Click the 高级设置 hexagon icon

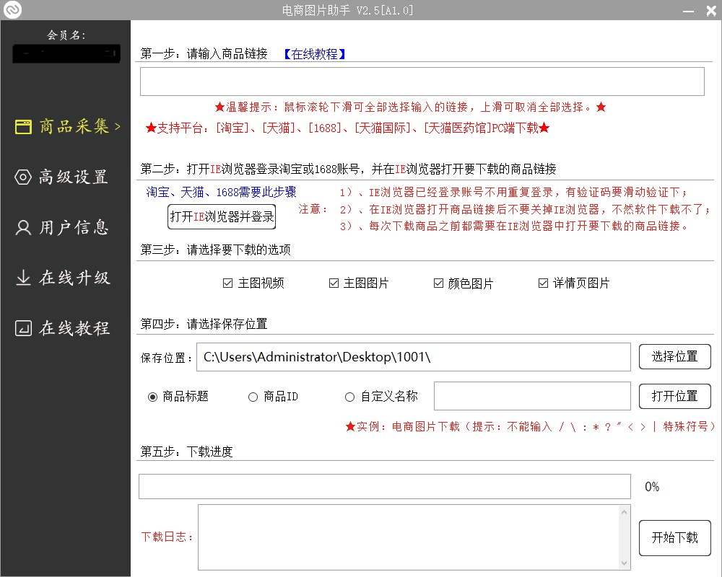pos(23,177)
